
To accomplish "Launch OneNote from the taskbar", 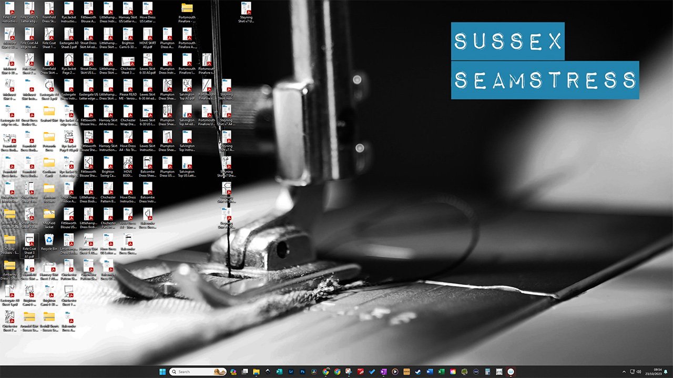I will click(x=383, y=372).
